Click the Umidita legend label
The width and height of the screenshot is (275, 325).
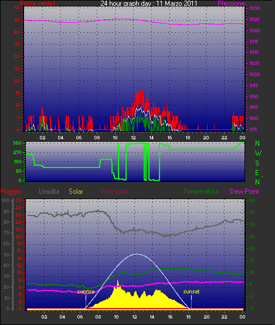[49, 191]
